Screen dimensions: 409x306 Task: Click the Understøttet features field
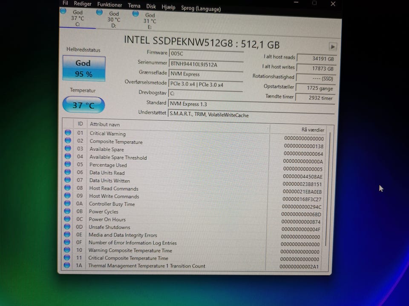pyautogui.click(x=251, y=114)
